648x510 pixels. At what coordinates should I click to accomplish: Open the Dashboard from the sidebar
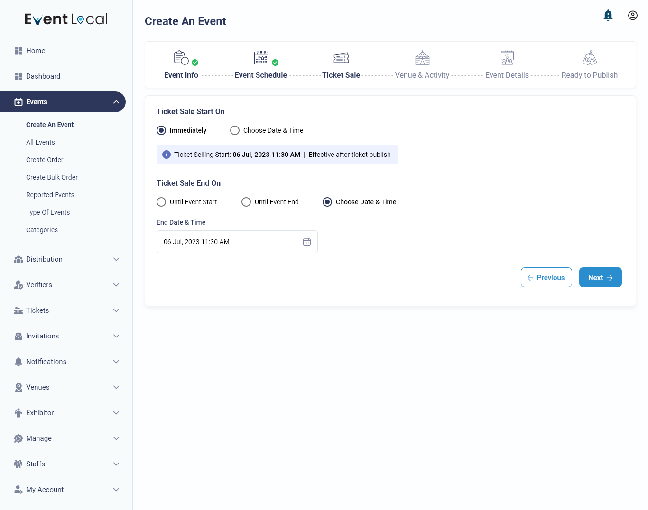[43, 76]
